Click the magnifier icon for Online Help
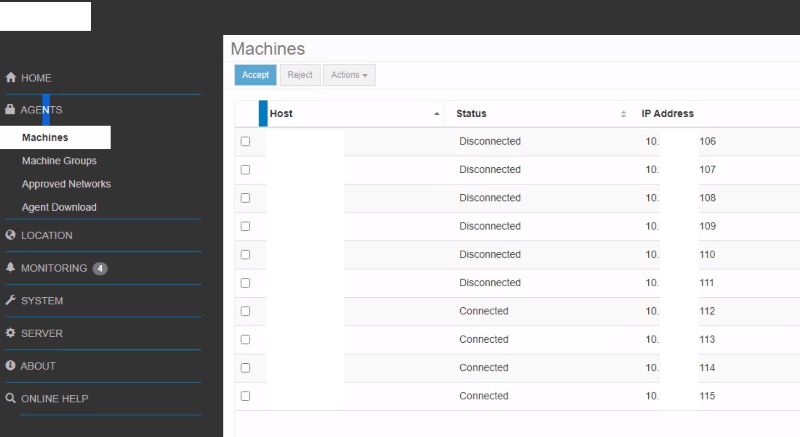This screenshot has width=800, height=437. pos(10,399)
